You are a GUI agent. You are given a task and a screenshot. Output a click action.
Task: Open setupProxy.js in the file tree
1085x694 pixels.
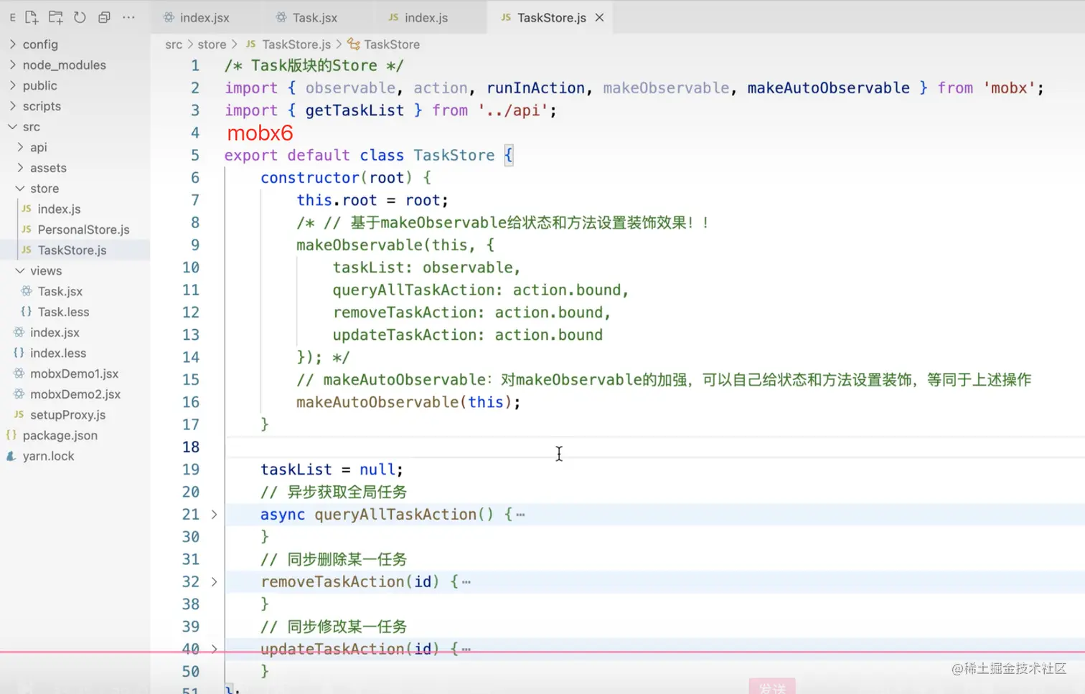click(67, 415)
